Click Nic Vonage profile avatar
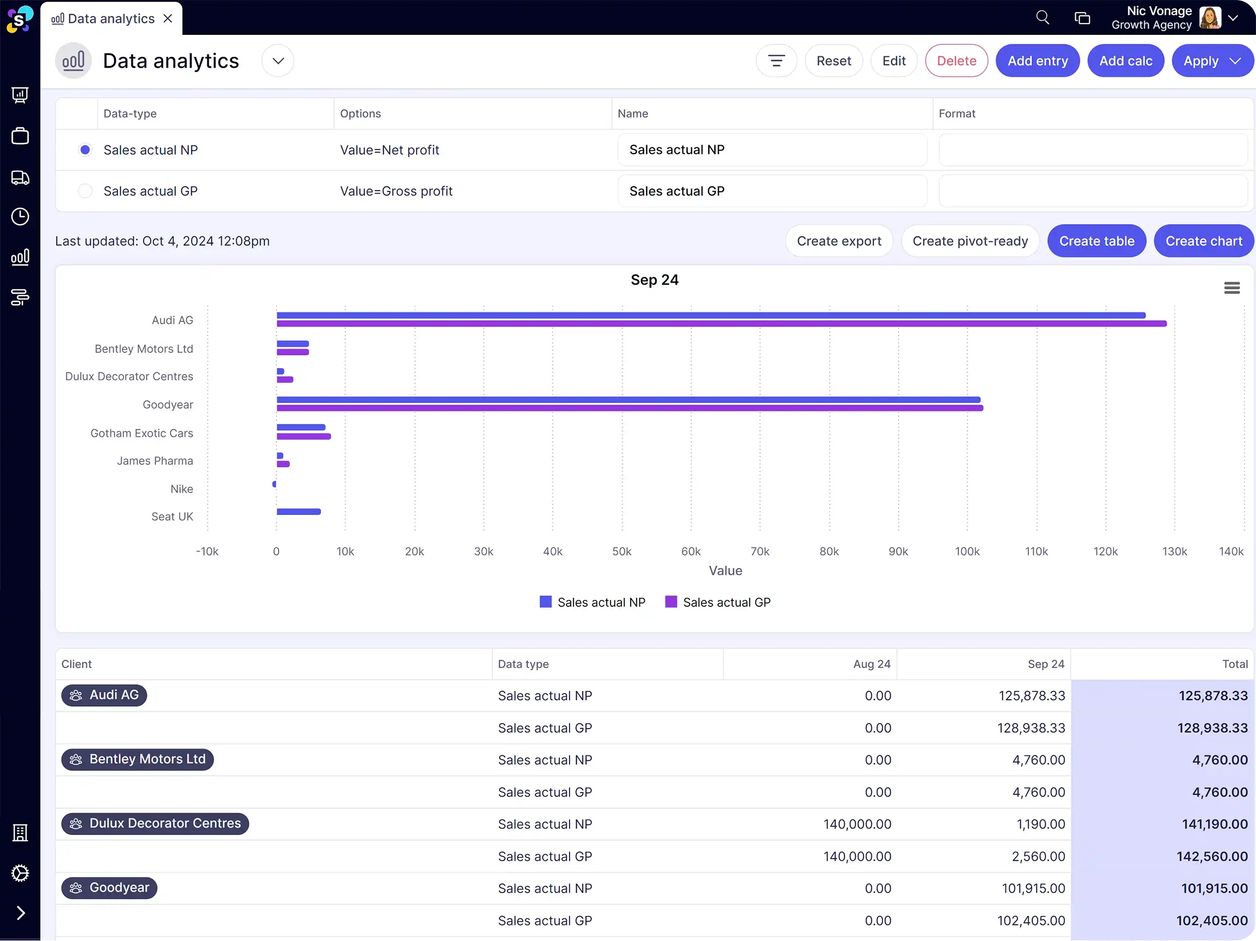1256x941 pixels. pos(1210,17)
